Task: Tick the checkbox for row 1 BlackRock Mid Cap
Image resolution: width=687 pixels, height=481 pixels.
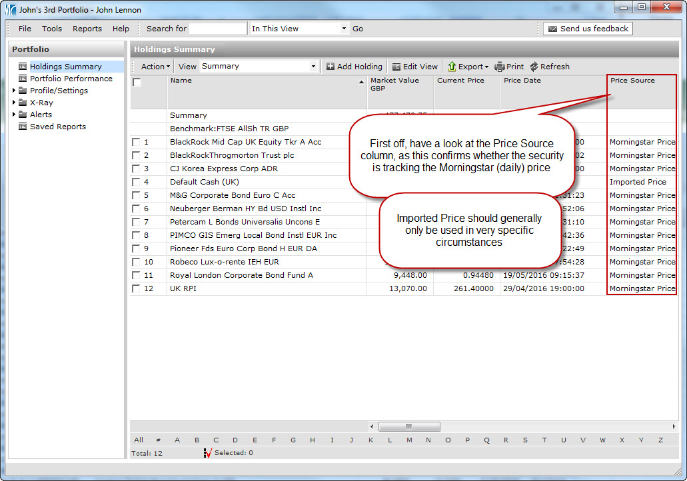Action: 136,142
